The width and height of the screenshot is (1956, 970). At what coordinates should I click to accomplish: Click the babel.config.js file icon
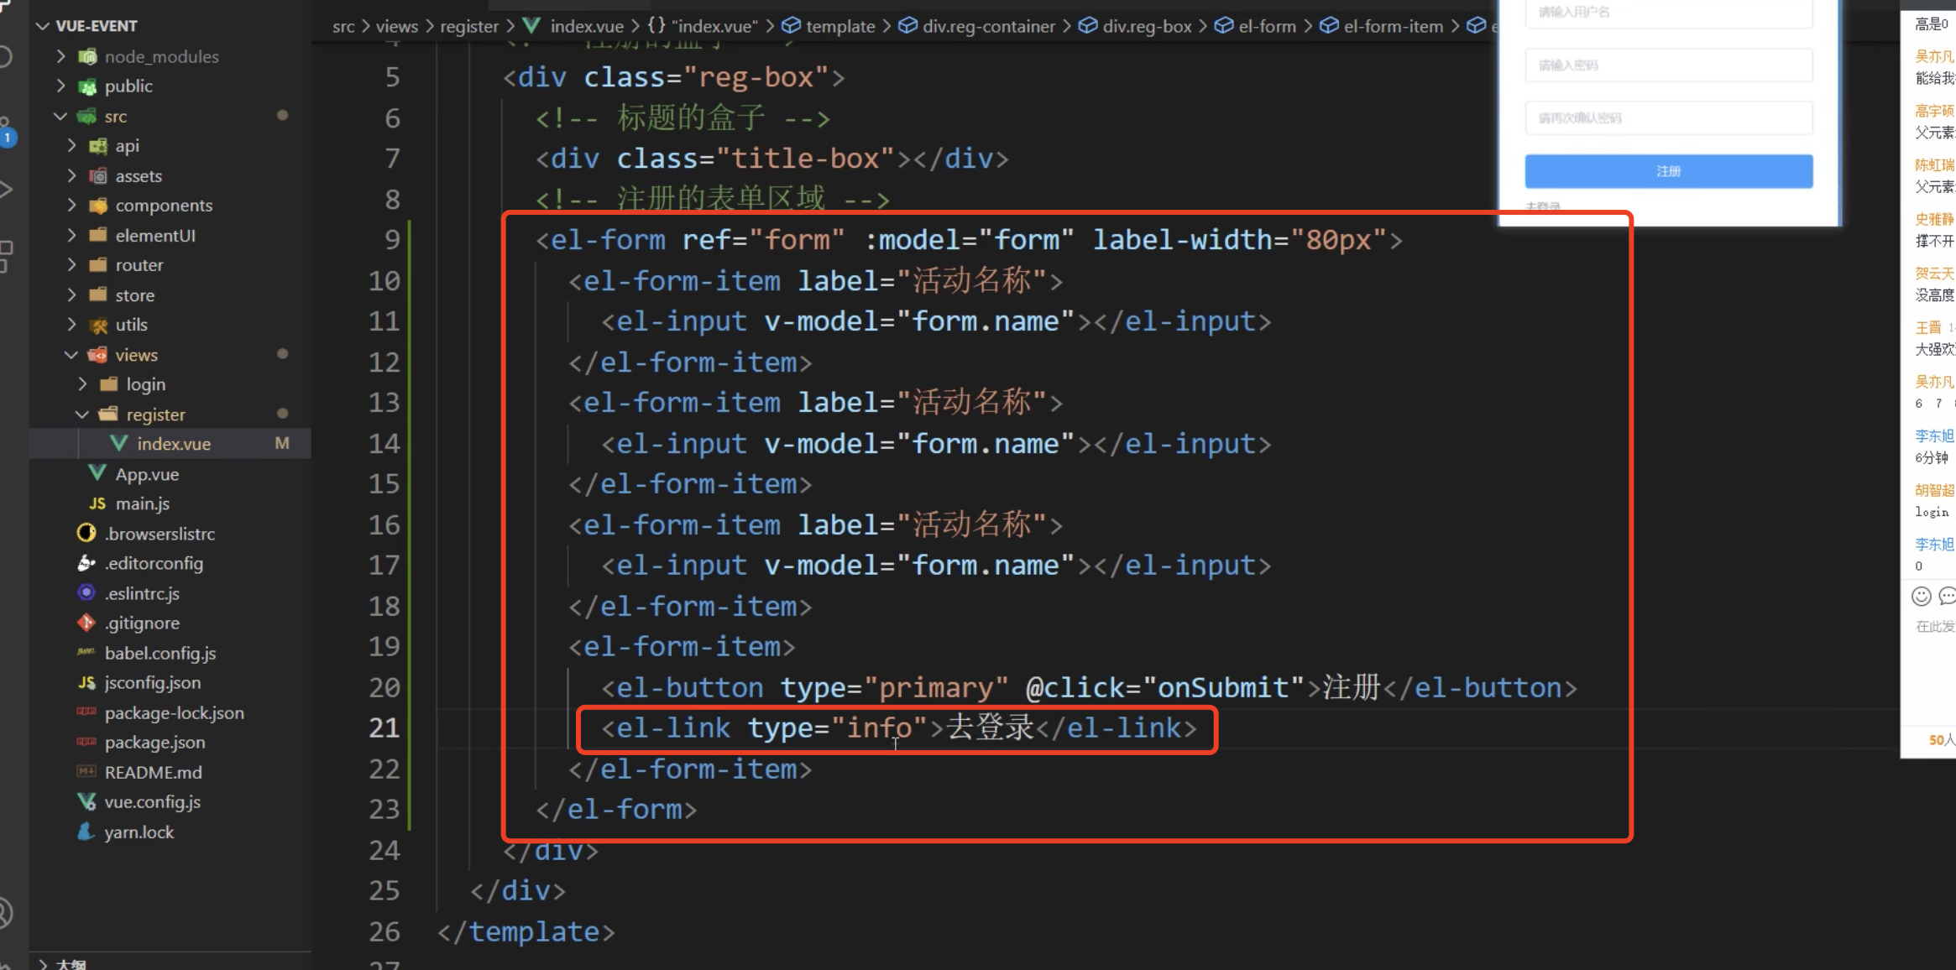pos(86,653)
